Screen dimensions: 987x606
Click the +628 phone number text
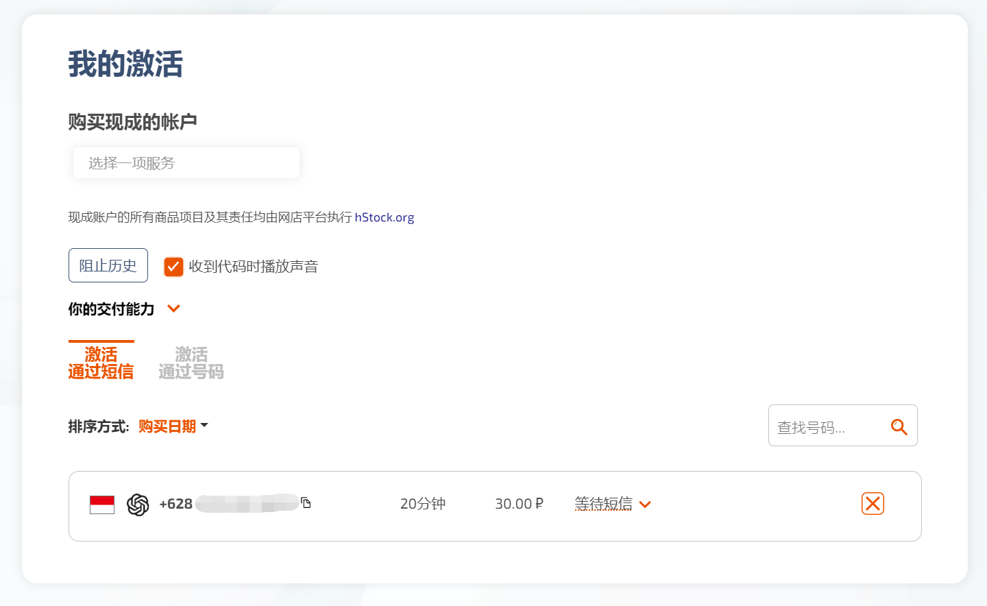click(x=176, y=504)
